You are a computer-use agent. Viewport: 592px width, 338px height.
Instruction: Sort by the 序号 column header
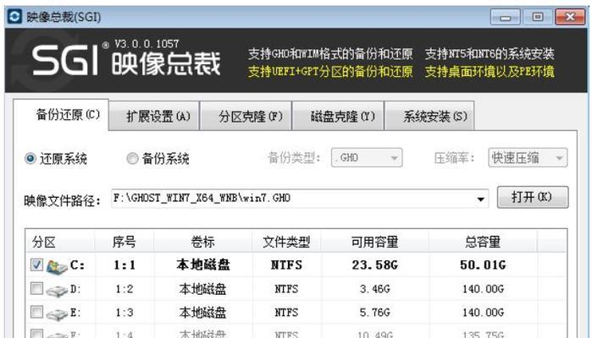(124, 242)
